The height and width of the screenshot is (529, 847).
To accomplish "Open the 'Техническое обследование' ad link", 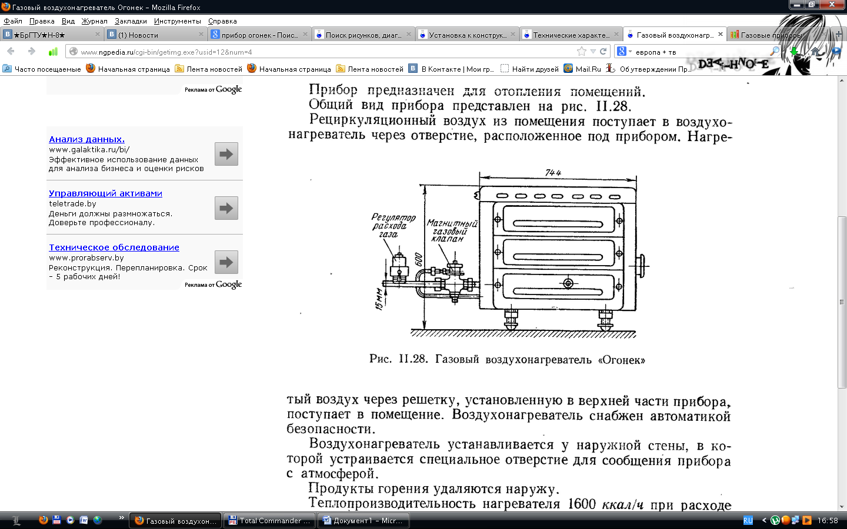I will pos(114,247).
